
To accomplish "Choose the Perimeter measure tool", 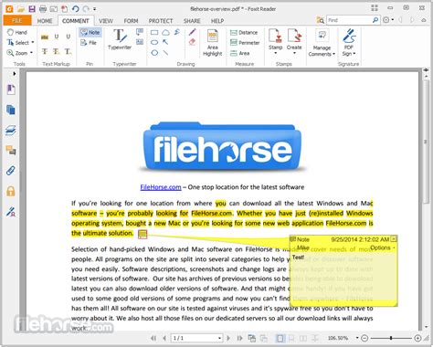I will pyautogui.click(x=245, y=43).
